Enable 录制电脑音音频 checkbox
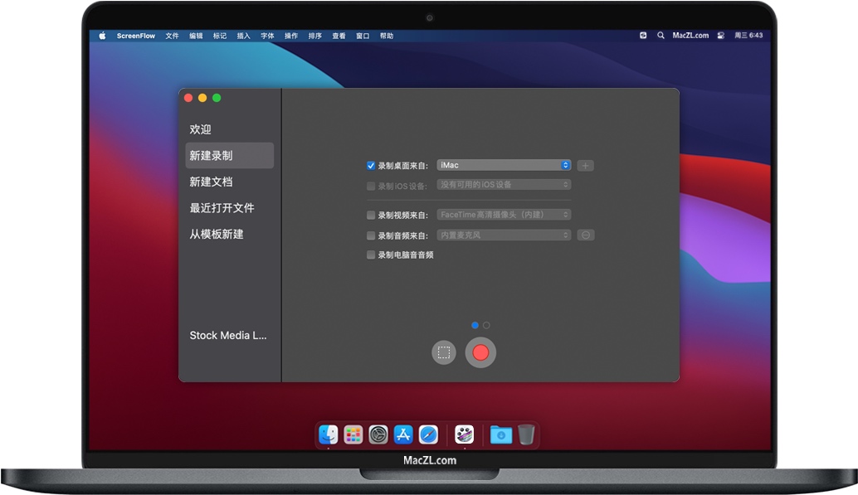The width and height of the screenshot is (858, 495). click(x=371, y=255)
